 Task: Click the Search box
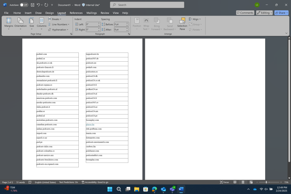coord(147,5)
